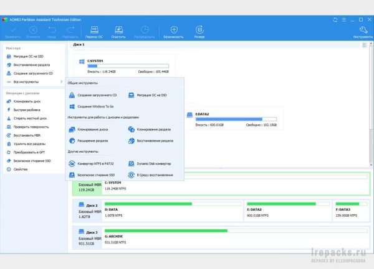This screenshot has width=374, height=269.
Task: Choose Быстрая разбивка operation
Action: 23,110
